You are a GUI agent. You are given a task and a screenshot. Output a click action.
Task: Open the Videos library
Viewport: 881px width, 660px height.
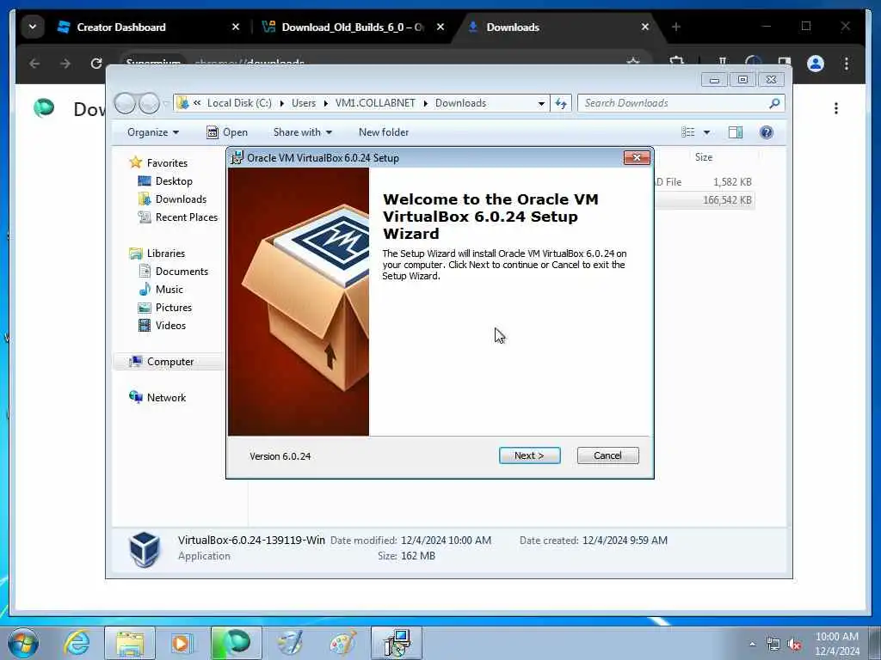point(170,326)
